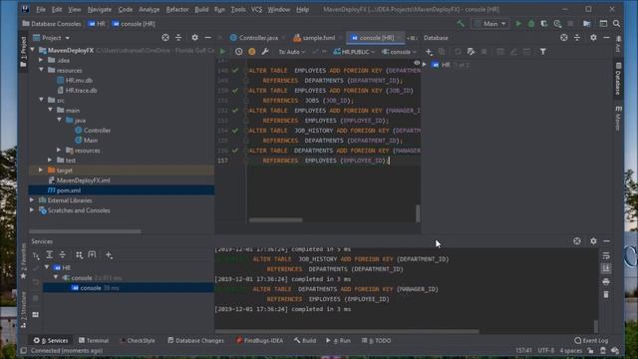Open Search Everywhere magnifier icon
Screen dimensions: 638x359
pos(617,24)
